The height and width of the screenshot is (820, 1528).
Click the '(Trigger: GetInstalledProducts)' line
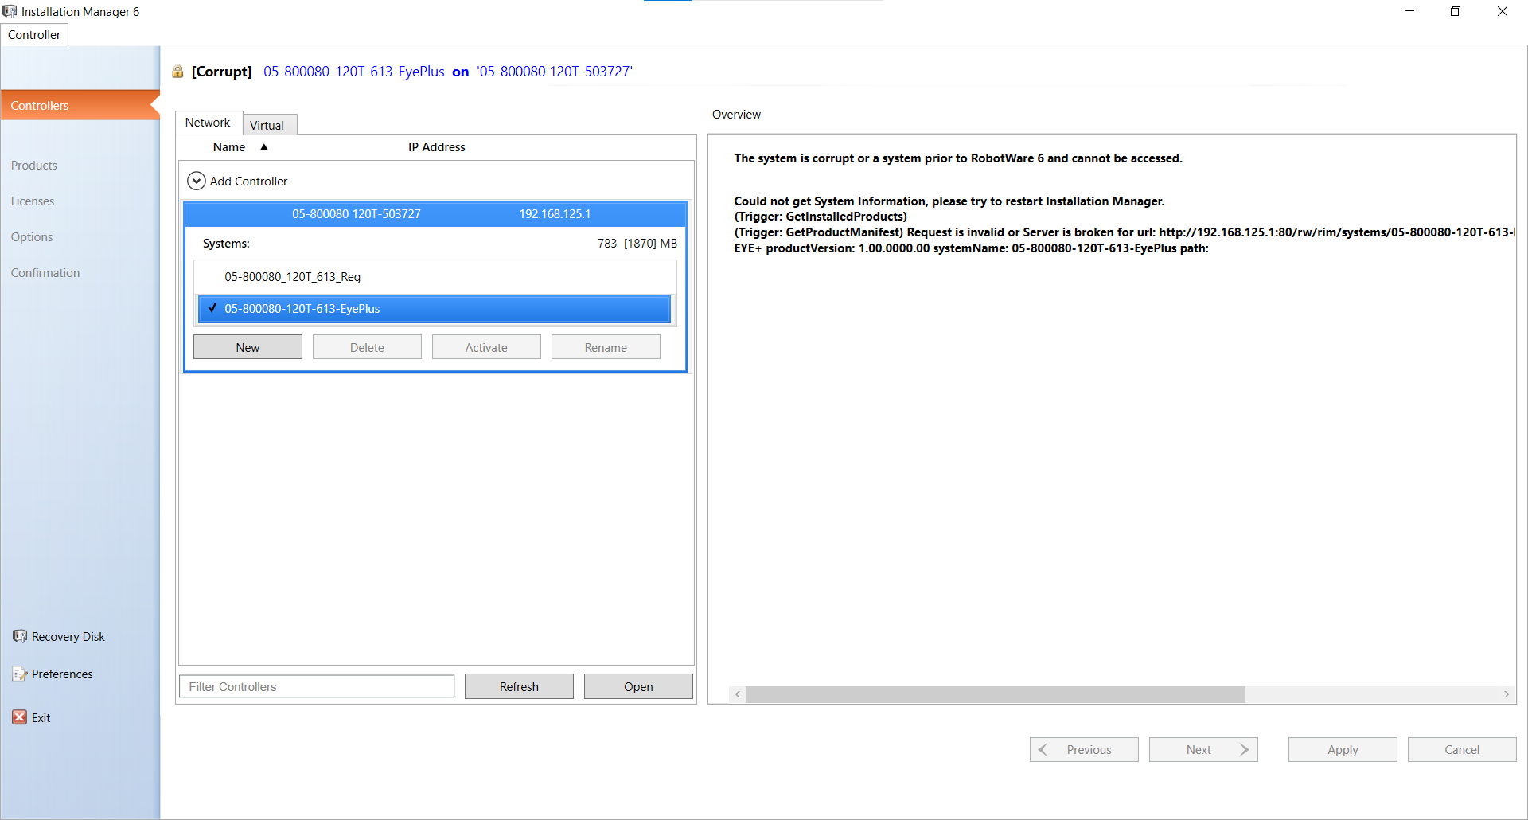coord(821,217)
